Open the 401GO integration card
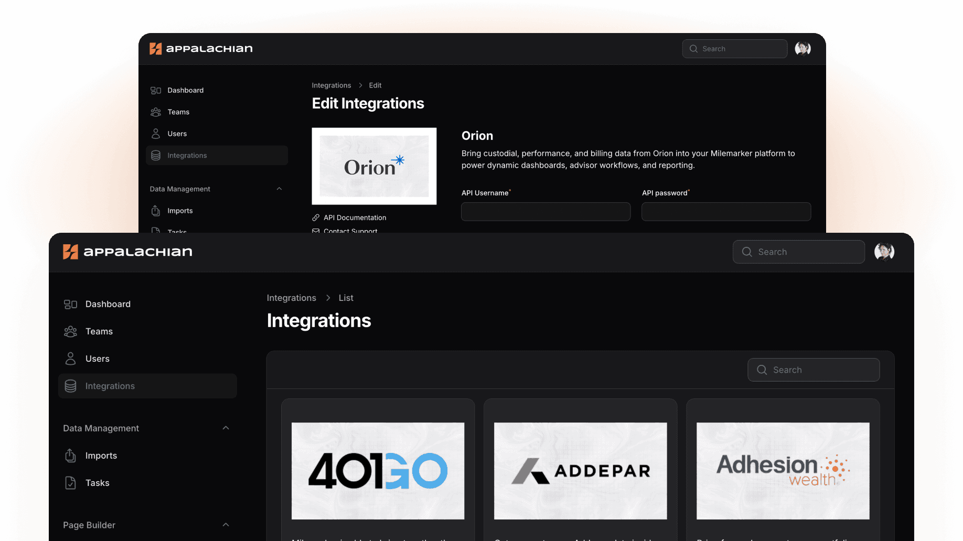 point(378,470)
